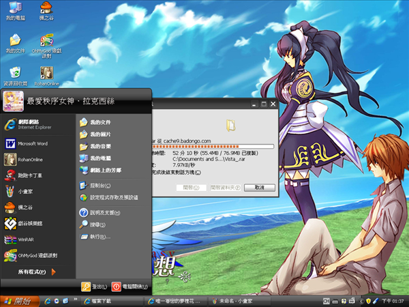Image resolution: width=409 pixels, height=307 pixels.
Task: Select the OhMyGod 遊戲派對 desktop shortcut
Action: click(46, 46)
